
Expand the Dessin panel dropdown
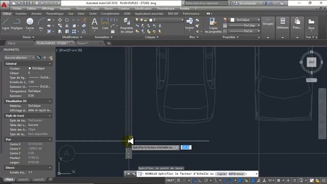(28, 37)
